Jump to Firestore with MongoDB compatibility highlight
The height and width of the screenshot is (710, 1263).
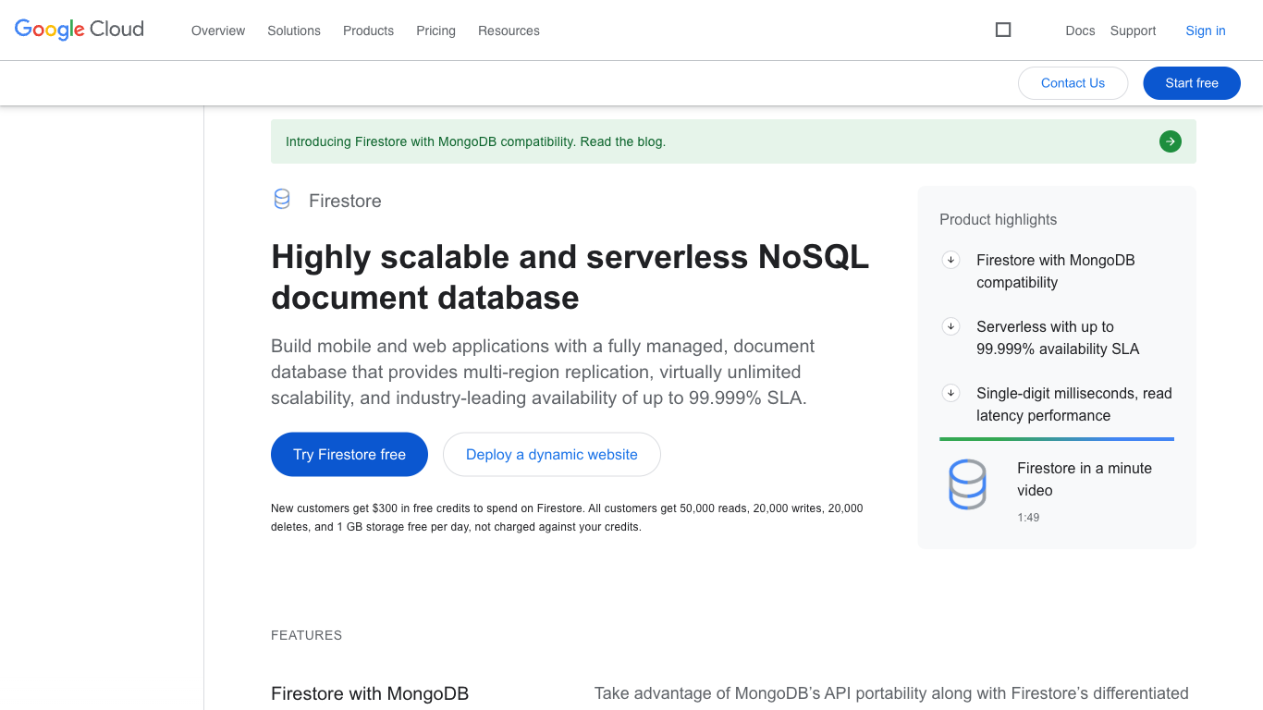click(1055, 271)
